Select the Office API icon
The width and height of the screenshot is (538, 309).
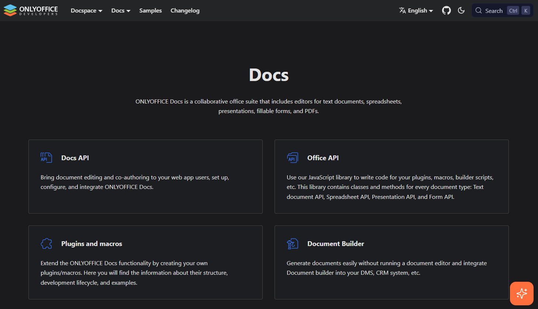(293, 158)
